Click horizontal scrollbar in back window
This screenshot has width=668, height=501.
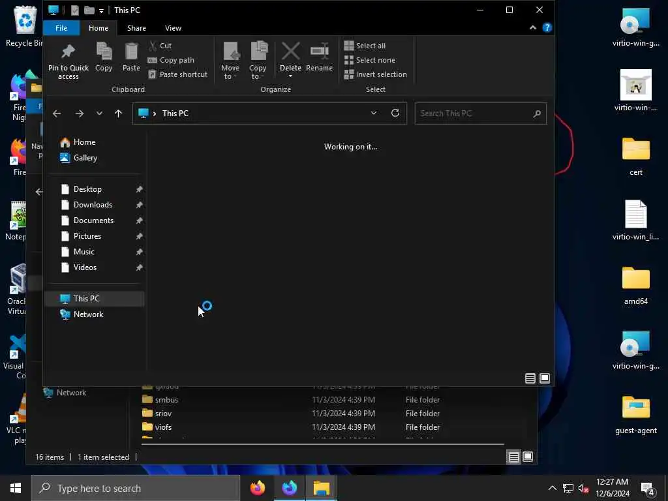(x=322, y=444)
